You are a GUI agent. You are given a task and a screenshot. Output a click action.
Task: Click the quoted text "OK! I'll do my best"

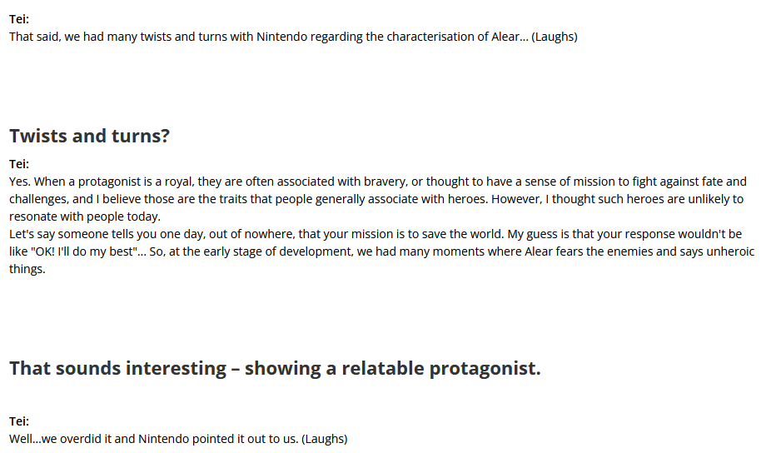pyautogui.click(x=84, y=251)
